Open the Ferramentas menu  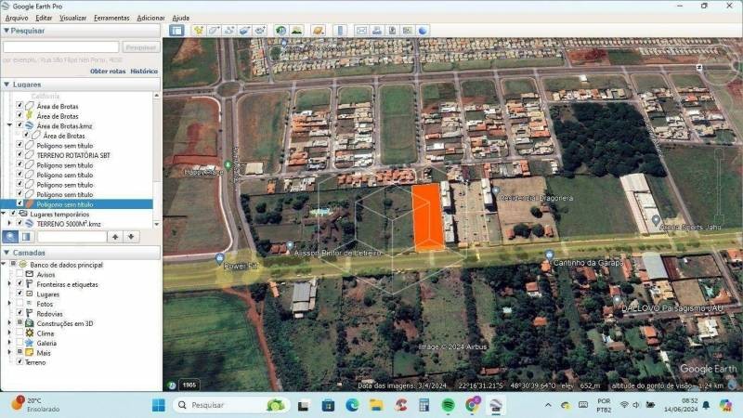click(111, 18)
